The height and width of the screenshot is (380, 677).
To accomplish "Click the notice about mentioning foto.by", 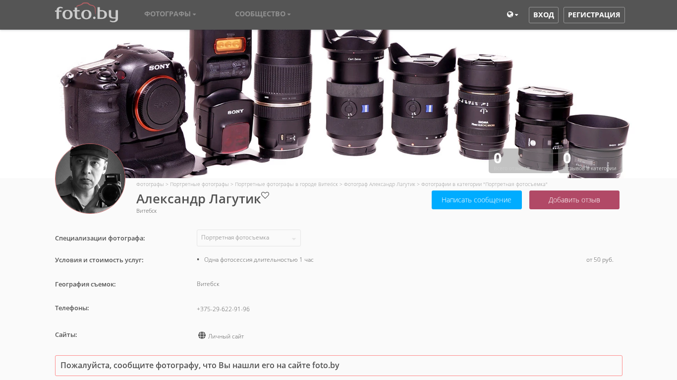I will point(338,366).
